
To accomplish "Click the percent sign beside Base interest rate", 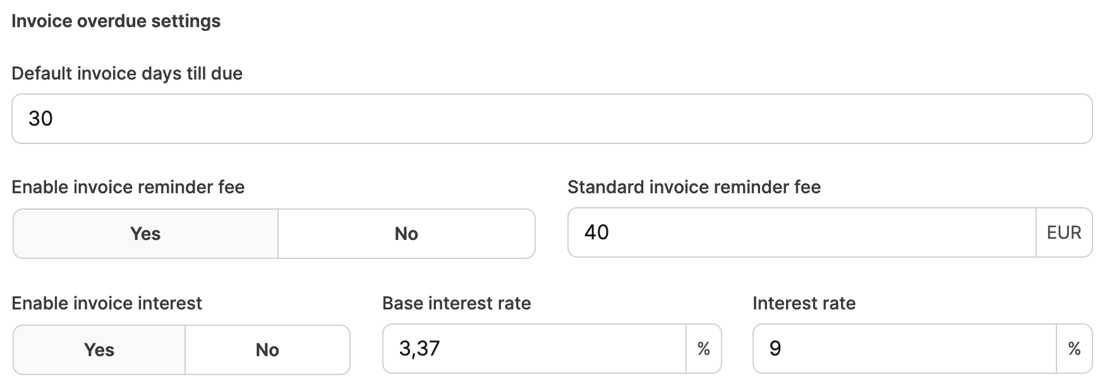I will point(703,349).
